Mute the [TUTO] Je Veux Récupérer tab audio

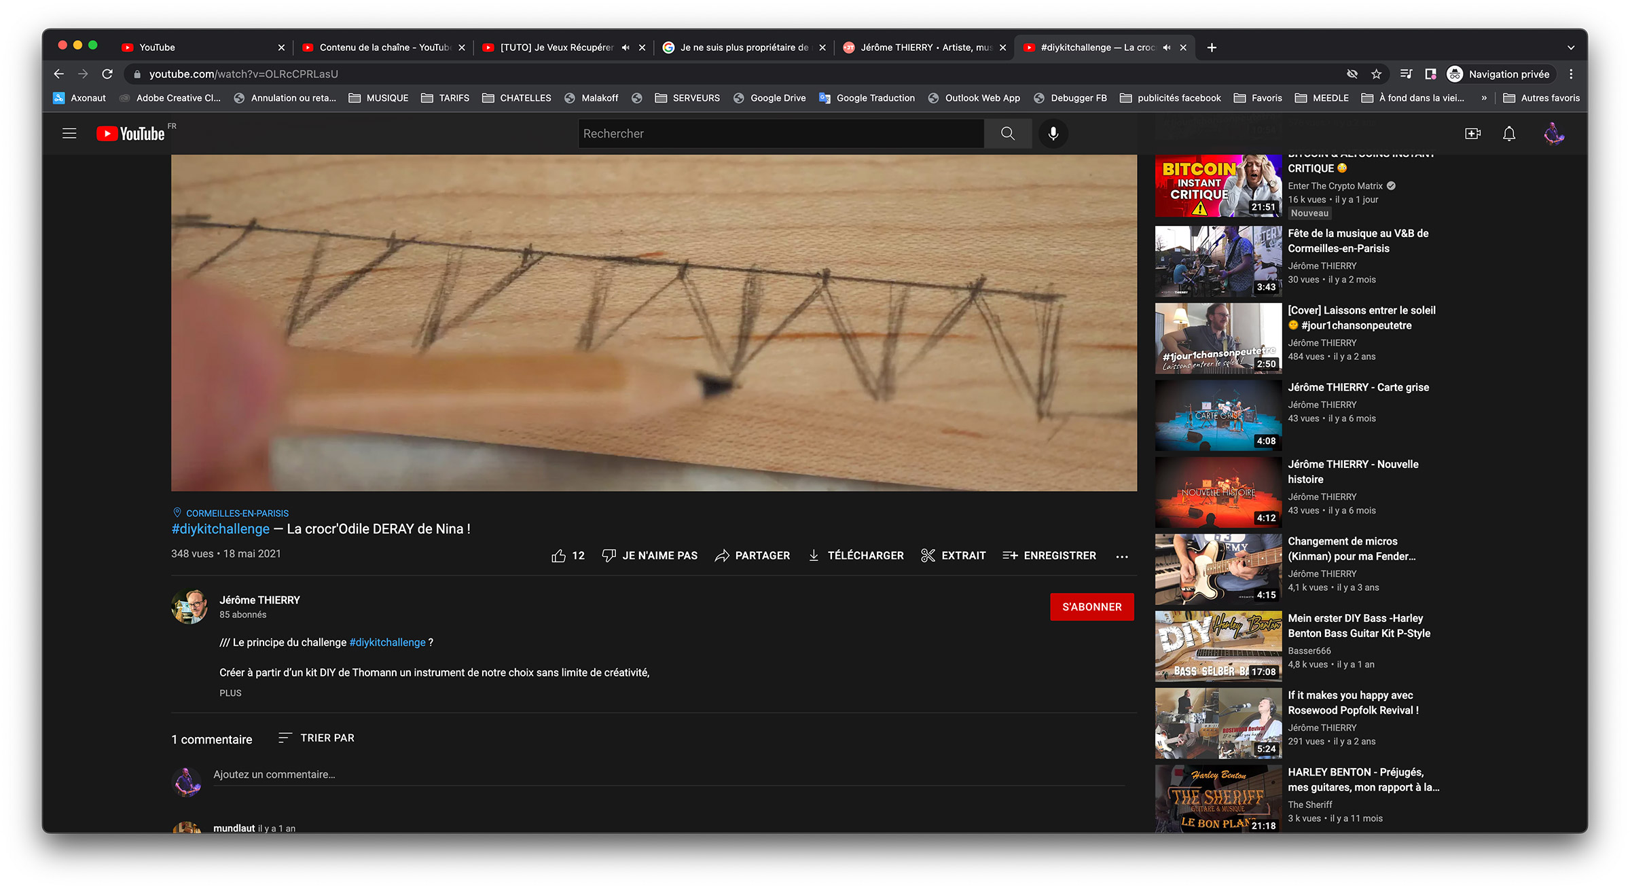tap(626, 48)
